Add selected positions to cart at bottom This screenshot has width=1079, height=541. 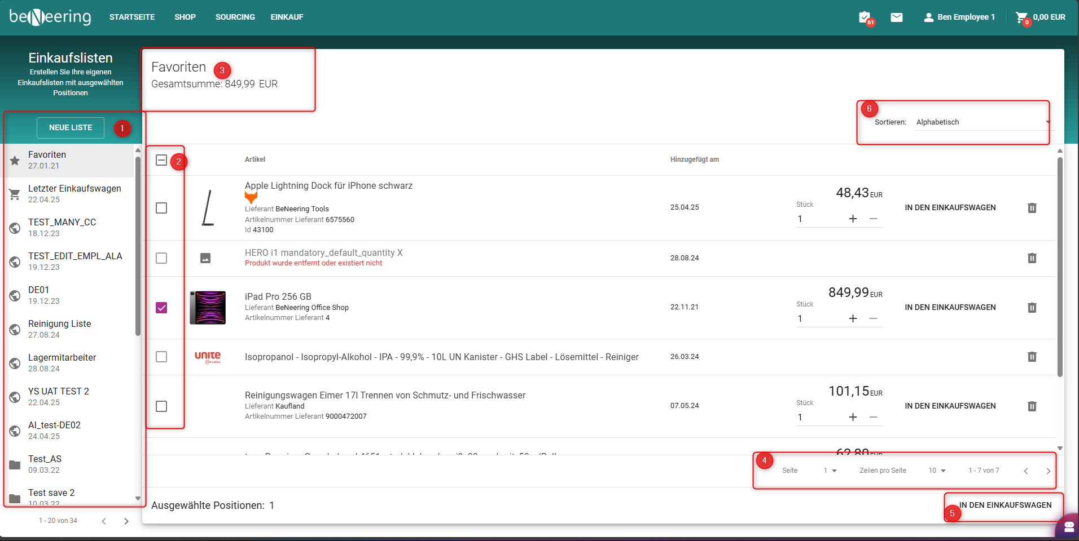tap(1005, 505)
